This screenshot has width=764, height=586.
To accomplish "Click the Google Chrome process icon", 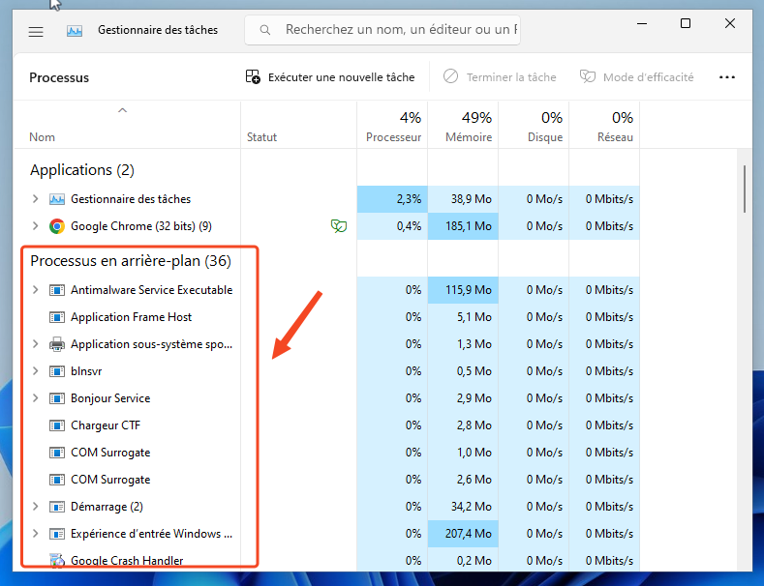I will point(57,226).
